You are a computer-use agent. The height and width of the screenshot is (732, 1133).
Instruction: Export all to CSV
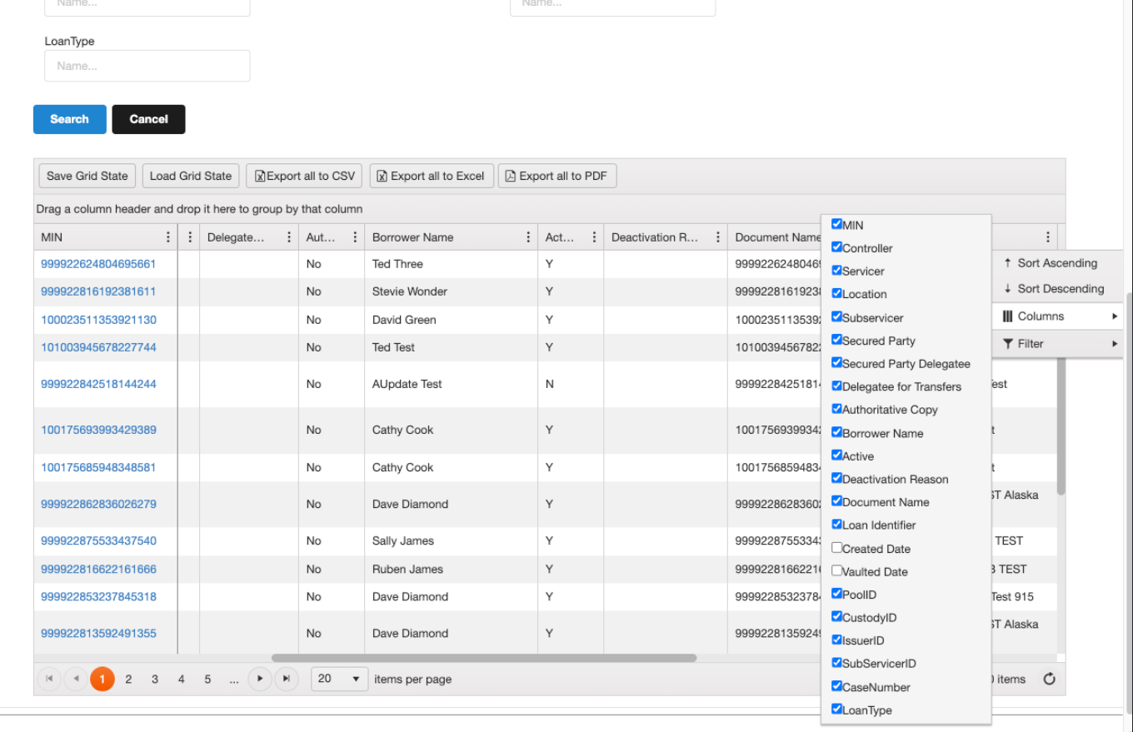click(x=305, y=176)
